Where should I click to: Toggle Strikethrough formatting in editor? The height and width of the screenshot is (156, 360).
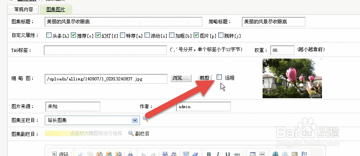tap(237, 154)
